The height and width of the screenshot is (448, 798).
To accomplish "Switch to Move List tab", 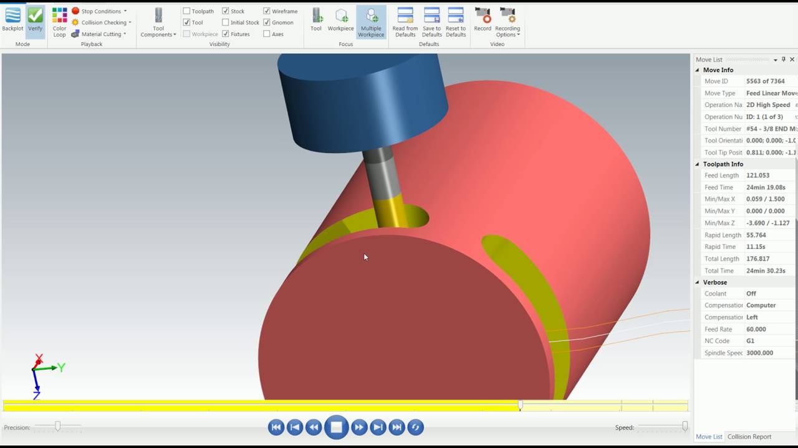I will point(709,437).
